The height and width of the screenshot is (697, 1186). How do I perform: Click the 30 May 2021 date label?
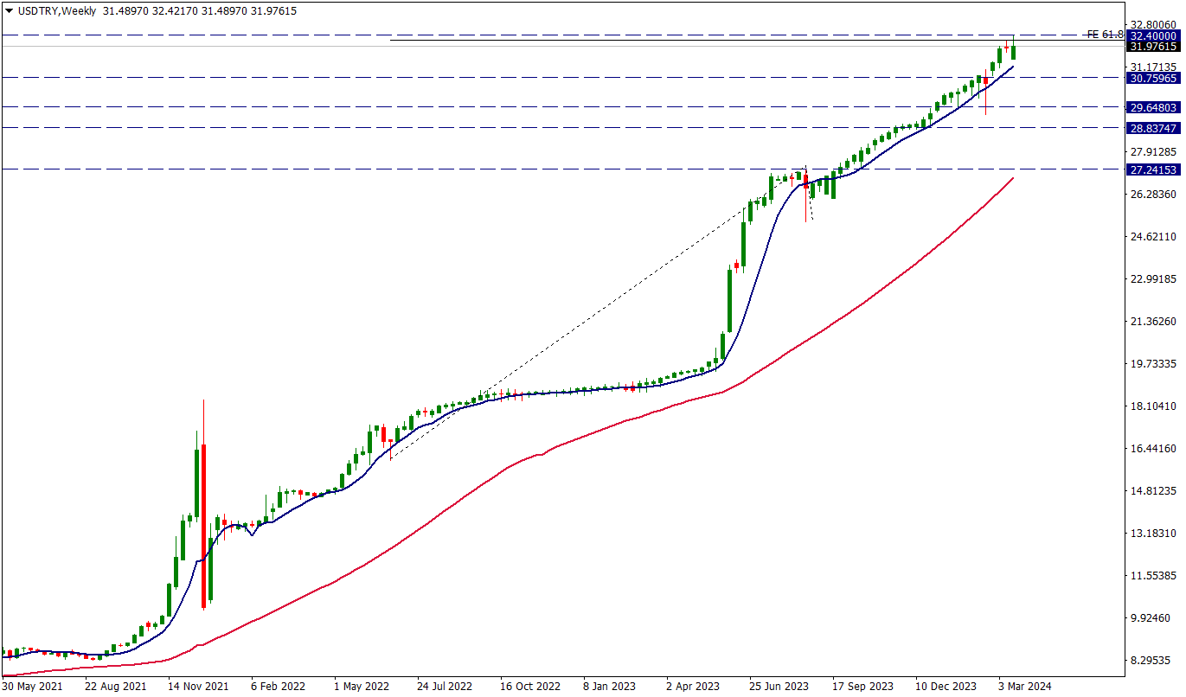[32, 687]
